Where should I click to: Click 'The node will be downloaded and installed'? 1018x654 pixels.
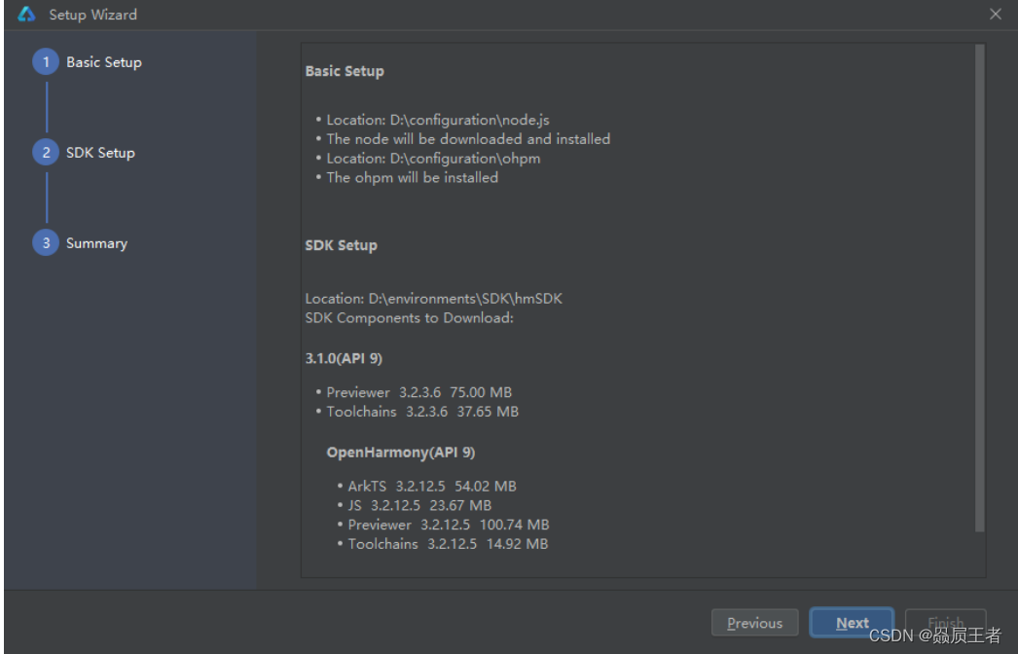click(468, 139)
